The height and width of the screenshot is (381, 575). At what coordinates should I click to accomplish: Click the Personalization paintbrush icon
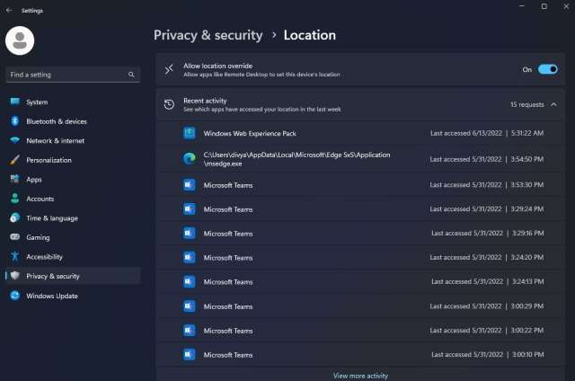tap(14, 160)
